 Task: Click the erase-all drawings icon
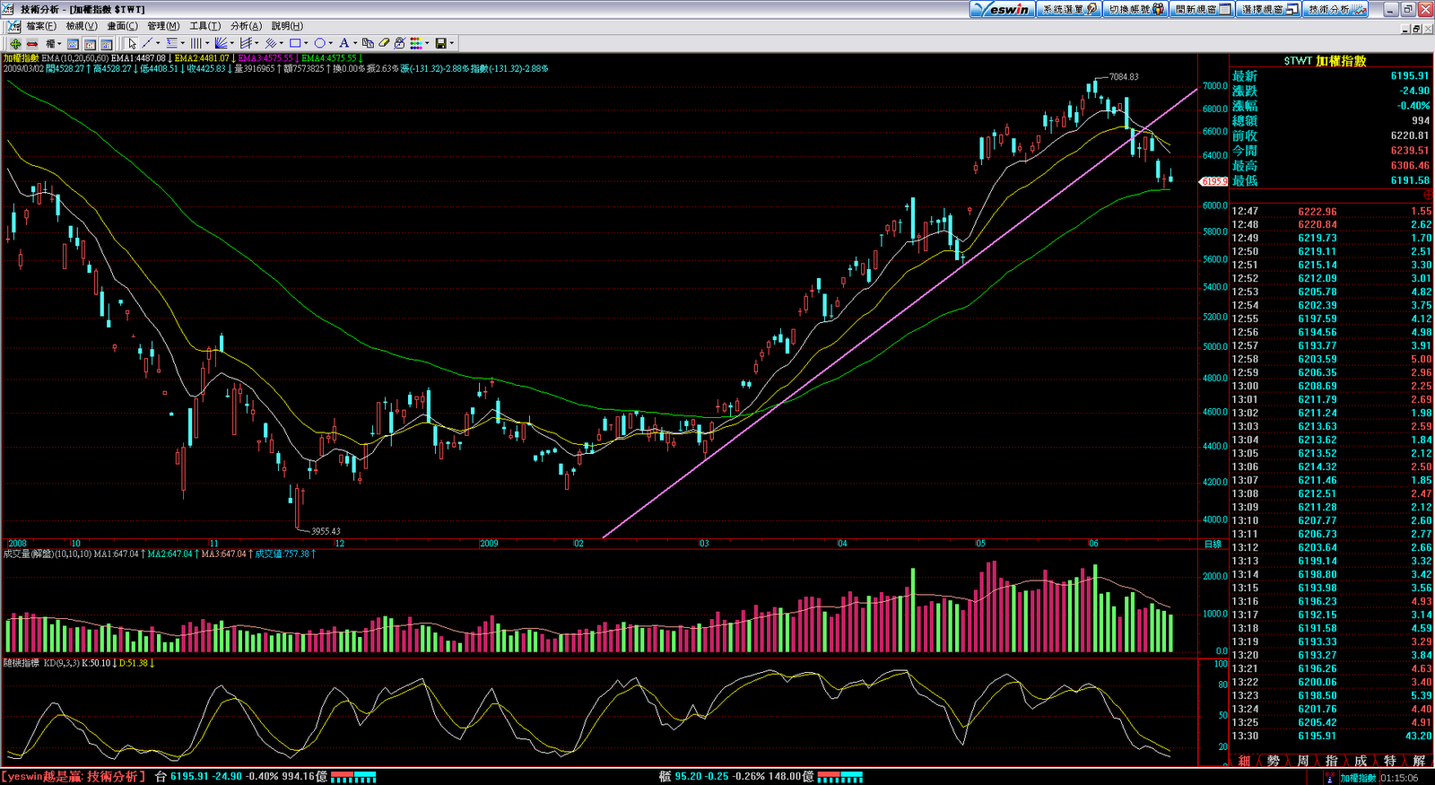pyautogui.click(x=399, y=43)
